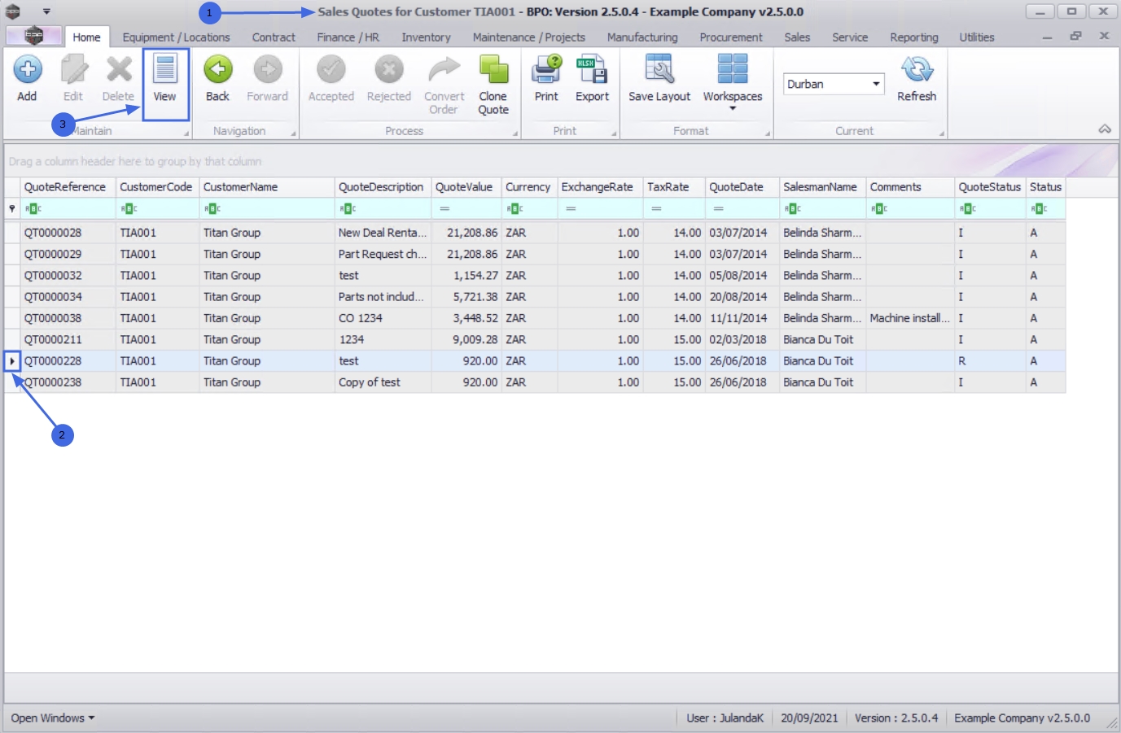Click the 'Copy of test' description cell

[383, 382]
